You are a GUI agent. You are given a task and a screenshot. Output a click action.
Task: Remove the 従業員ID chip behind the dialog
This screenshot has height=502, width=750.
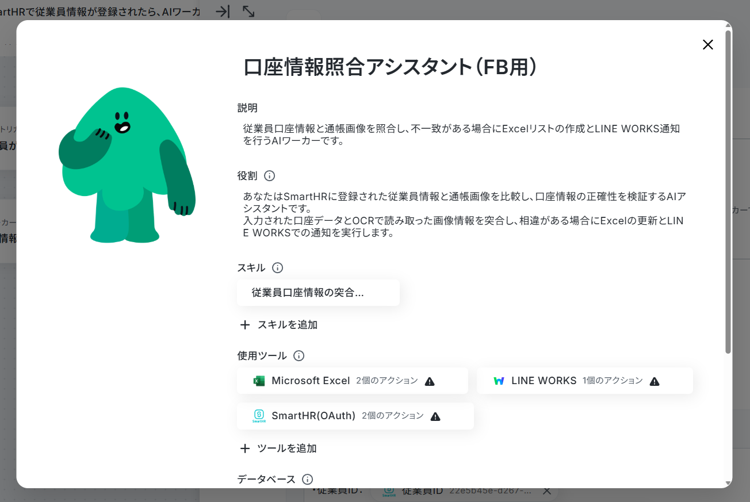click(548, 491)
